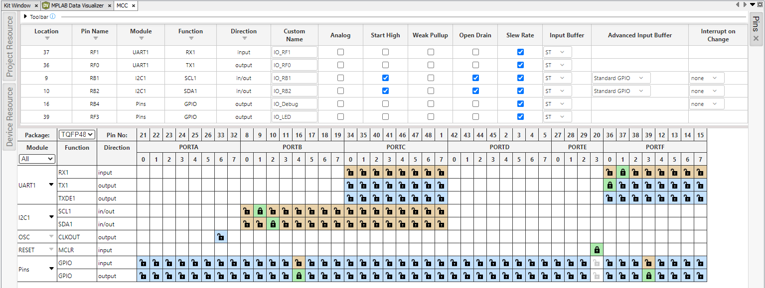The width and height of the screenshot is (765, 288).
Task: Switch to MPLAB Data Visualizer tab
Action: 77,5
